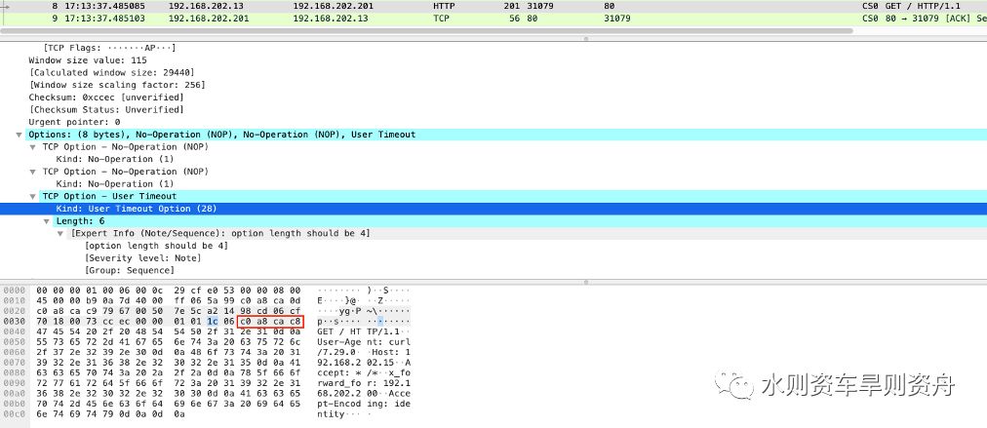Click ASCII text 'GET / HT'

[x=338, y=331]
